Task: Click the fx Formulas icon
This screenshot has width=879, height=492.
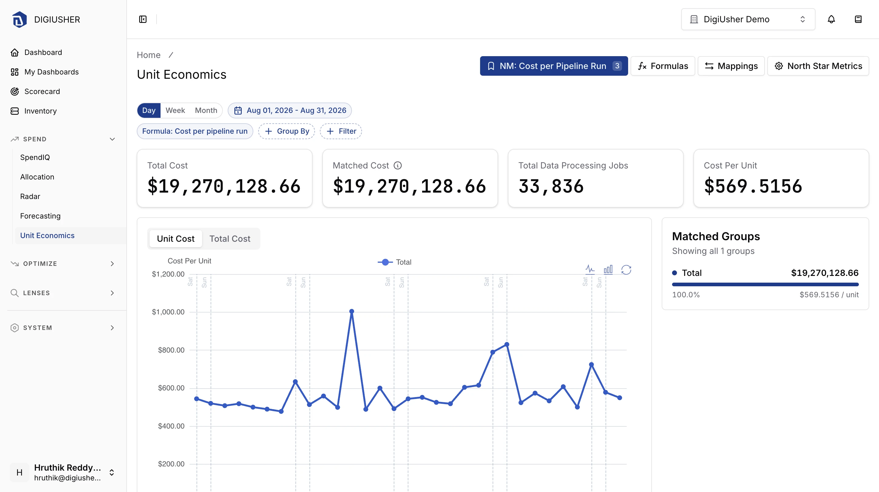Action: 642,66
